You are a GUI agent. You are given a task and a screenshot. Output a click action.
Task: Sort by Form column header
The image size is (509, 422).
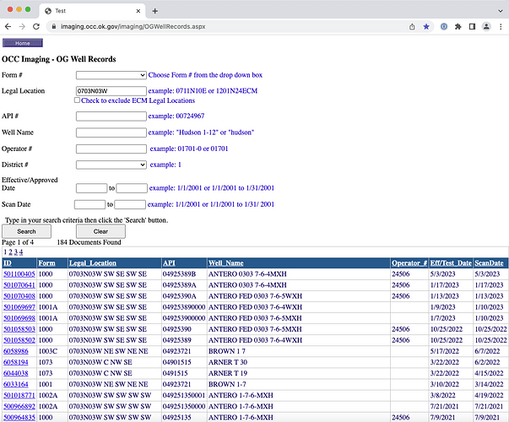click(46, 263)
